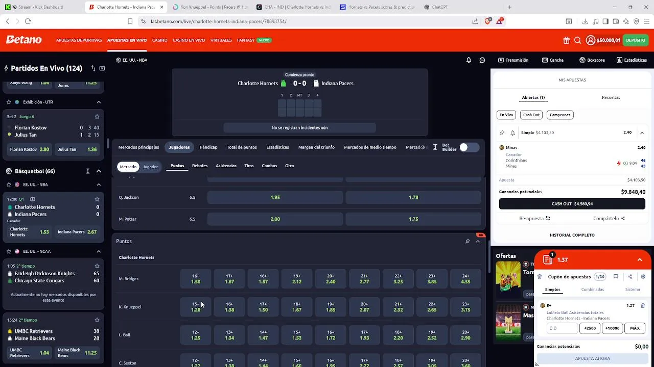Click Re-apuesta on the Minas bet
654x367 pixels.
click(534, 219)
